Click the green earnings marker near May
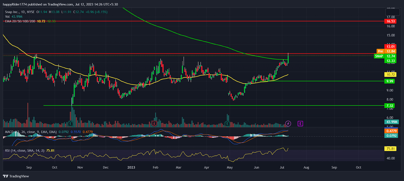This screenshot has height=181, width=404. 227,124
